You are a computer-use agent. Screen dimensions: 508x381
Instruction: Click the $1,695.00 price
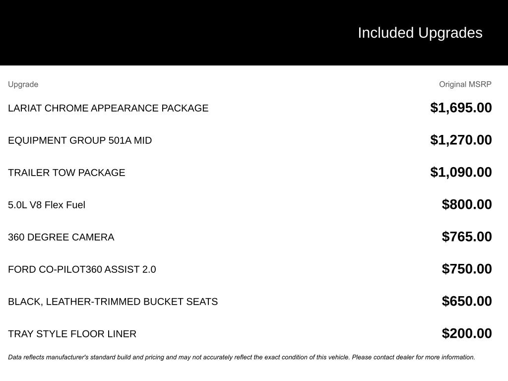[x=461, y=108]
